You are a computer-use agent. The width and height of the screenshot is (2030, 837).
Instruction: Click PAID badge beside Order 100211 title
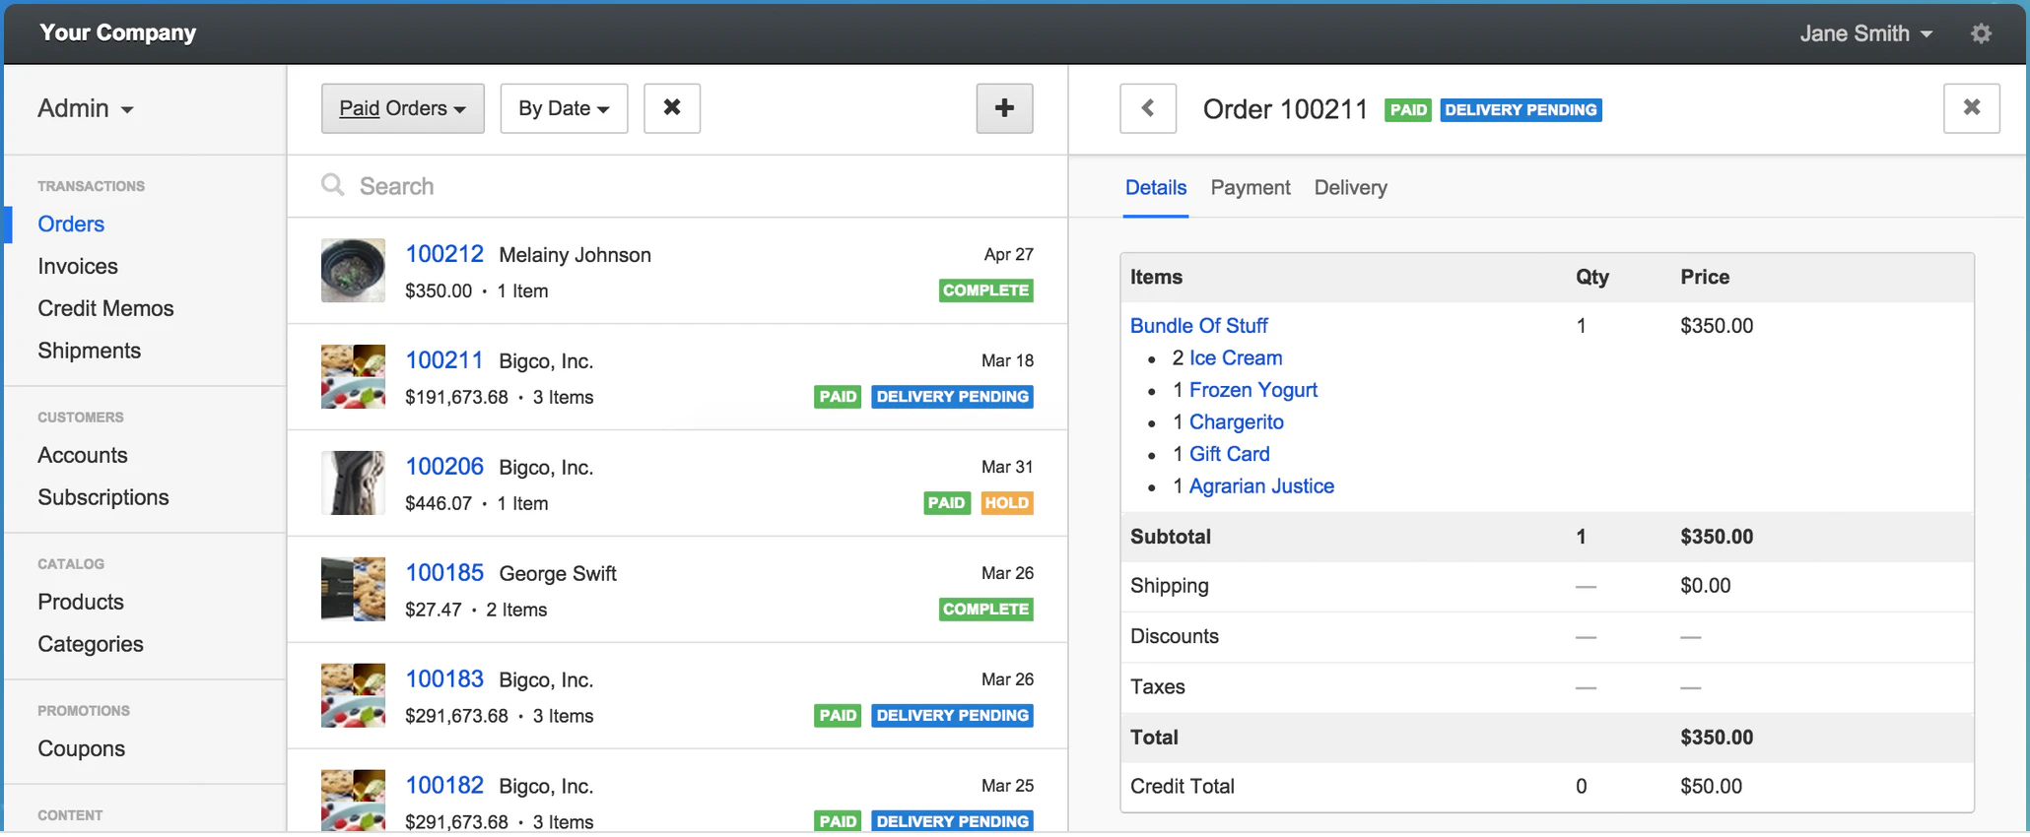(x=1408, y=109)
